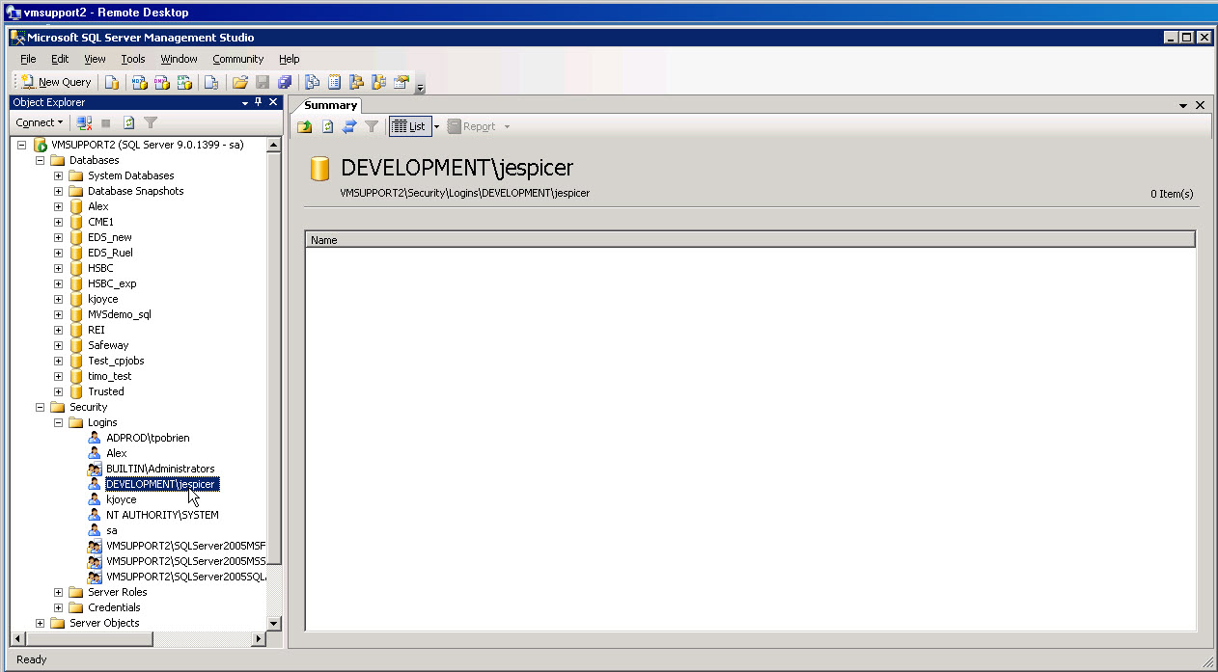The width and height of the screenshot is (1218, 672).
Task: Expand the Database Snapshots node
Action: pyautogui.click(x=58, y=191)
